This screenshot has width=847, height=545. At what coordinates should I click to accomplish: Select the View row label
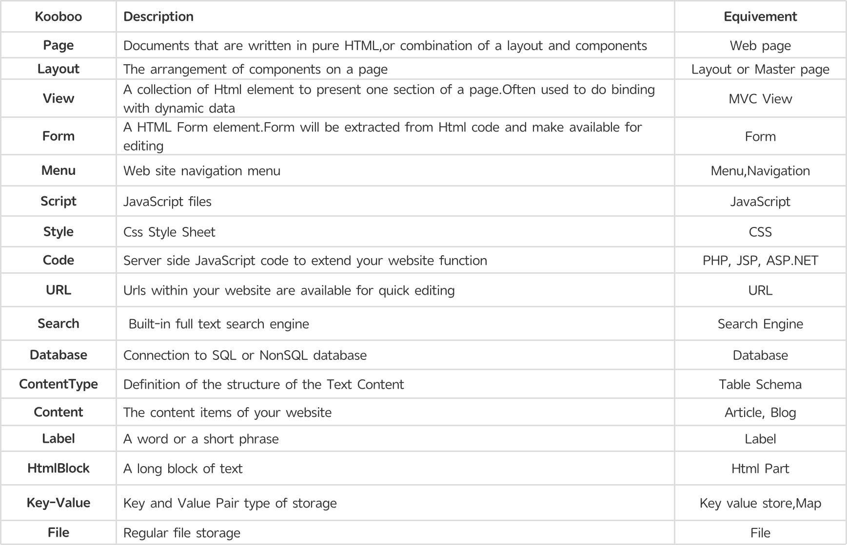pos(59,98)
